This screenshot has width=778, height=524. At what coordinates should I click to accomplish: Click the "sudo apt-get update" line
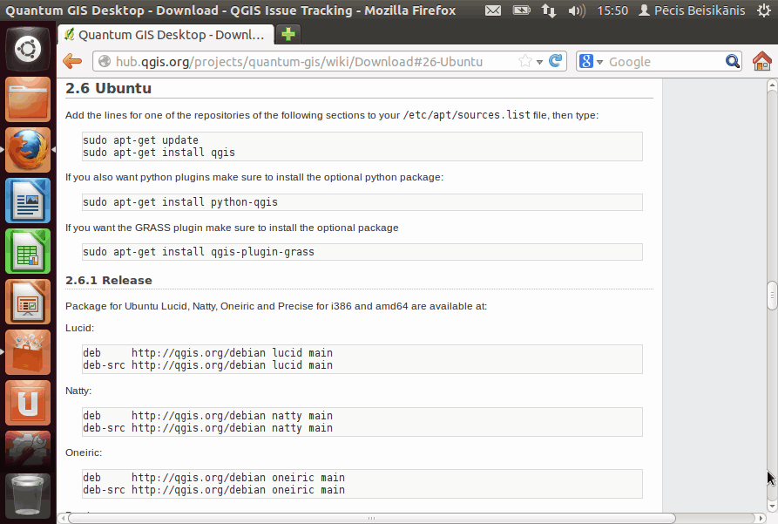pos(140,140)
